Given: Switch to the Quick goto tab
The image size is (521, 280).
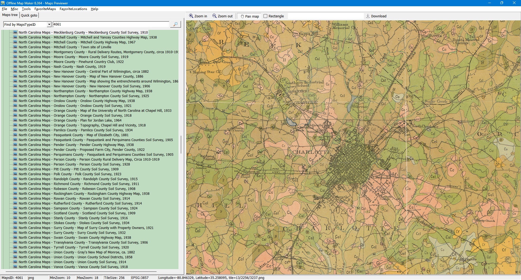Looking at the screenshot, I should [x=29, y=15].
